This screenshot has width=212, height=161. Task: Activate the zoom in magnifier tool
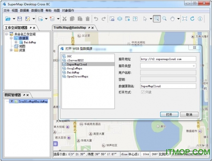[157, 18]
